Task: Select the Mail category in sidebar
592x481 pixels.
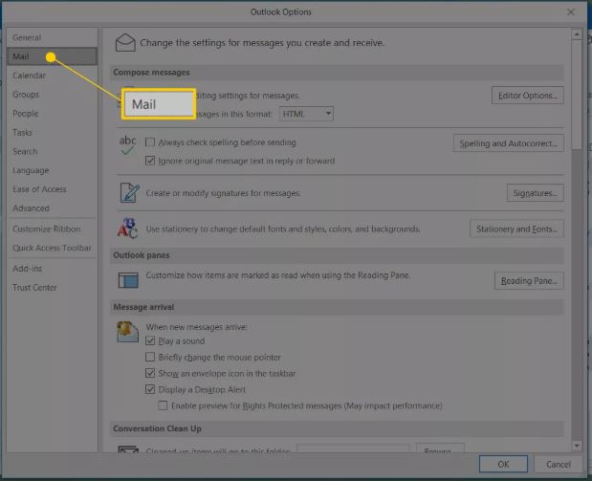Action: [x=52, y=56]
